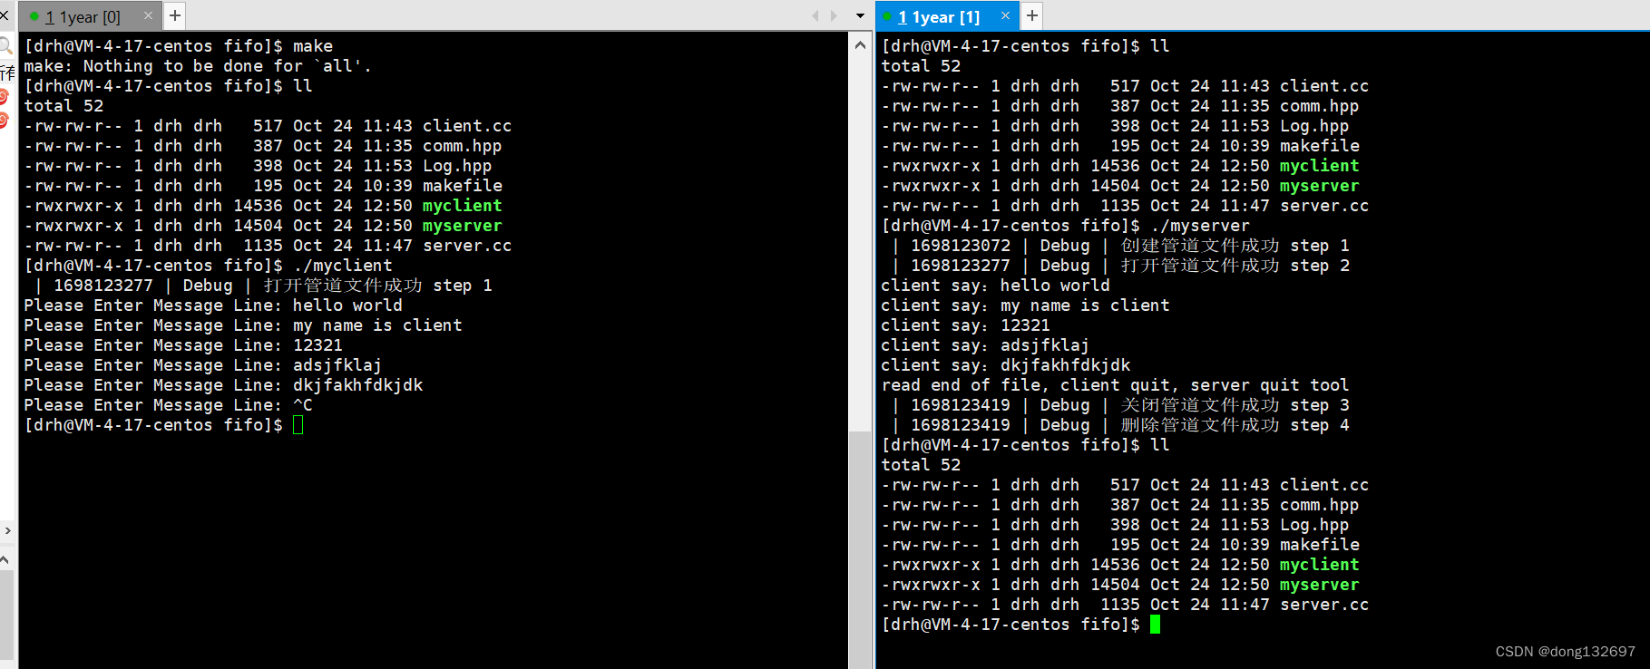1650x669 pixels.
Task: Click the side panel's lower scrollbar
Action: (x=6, y=614)
